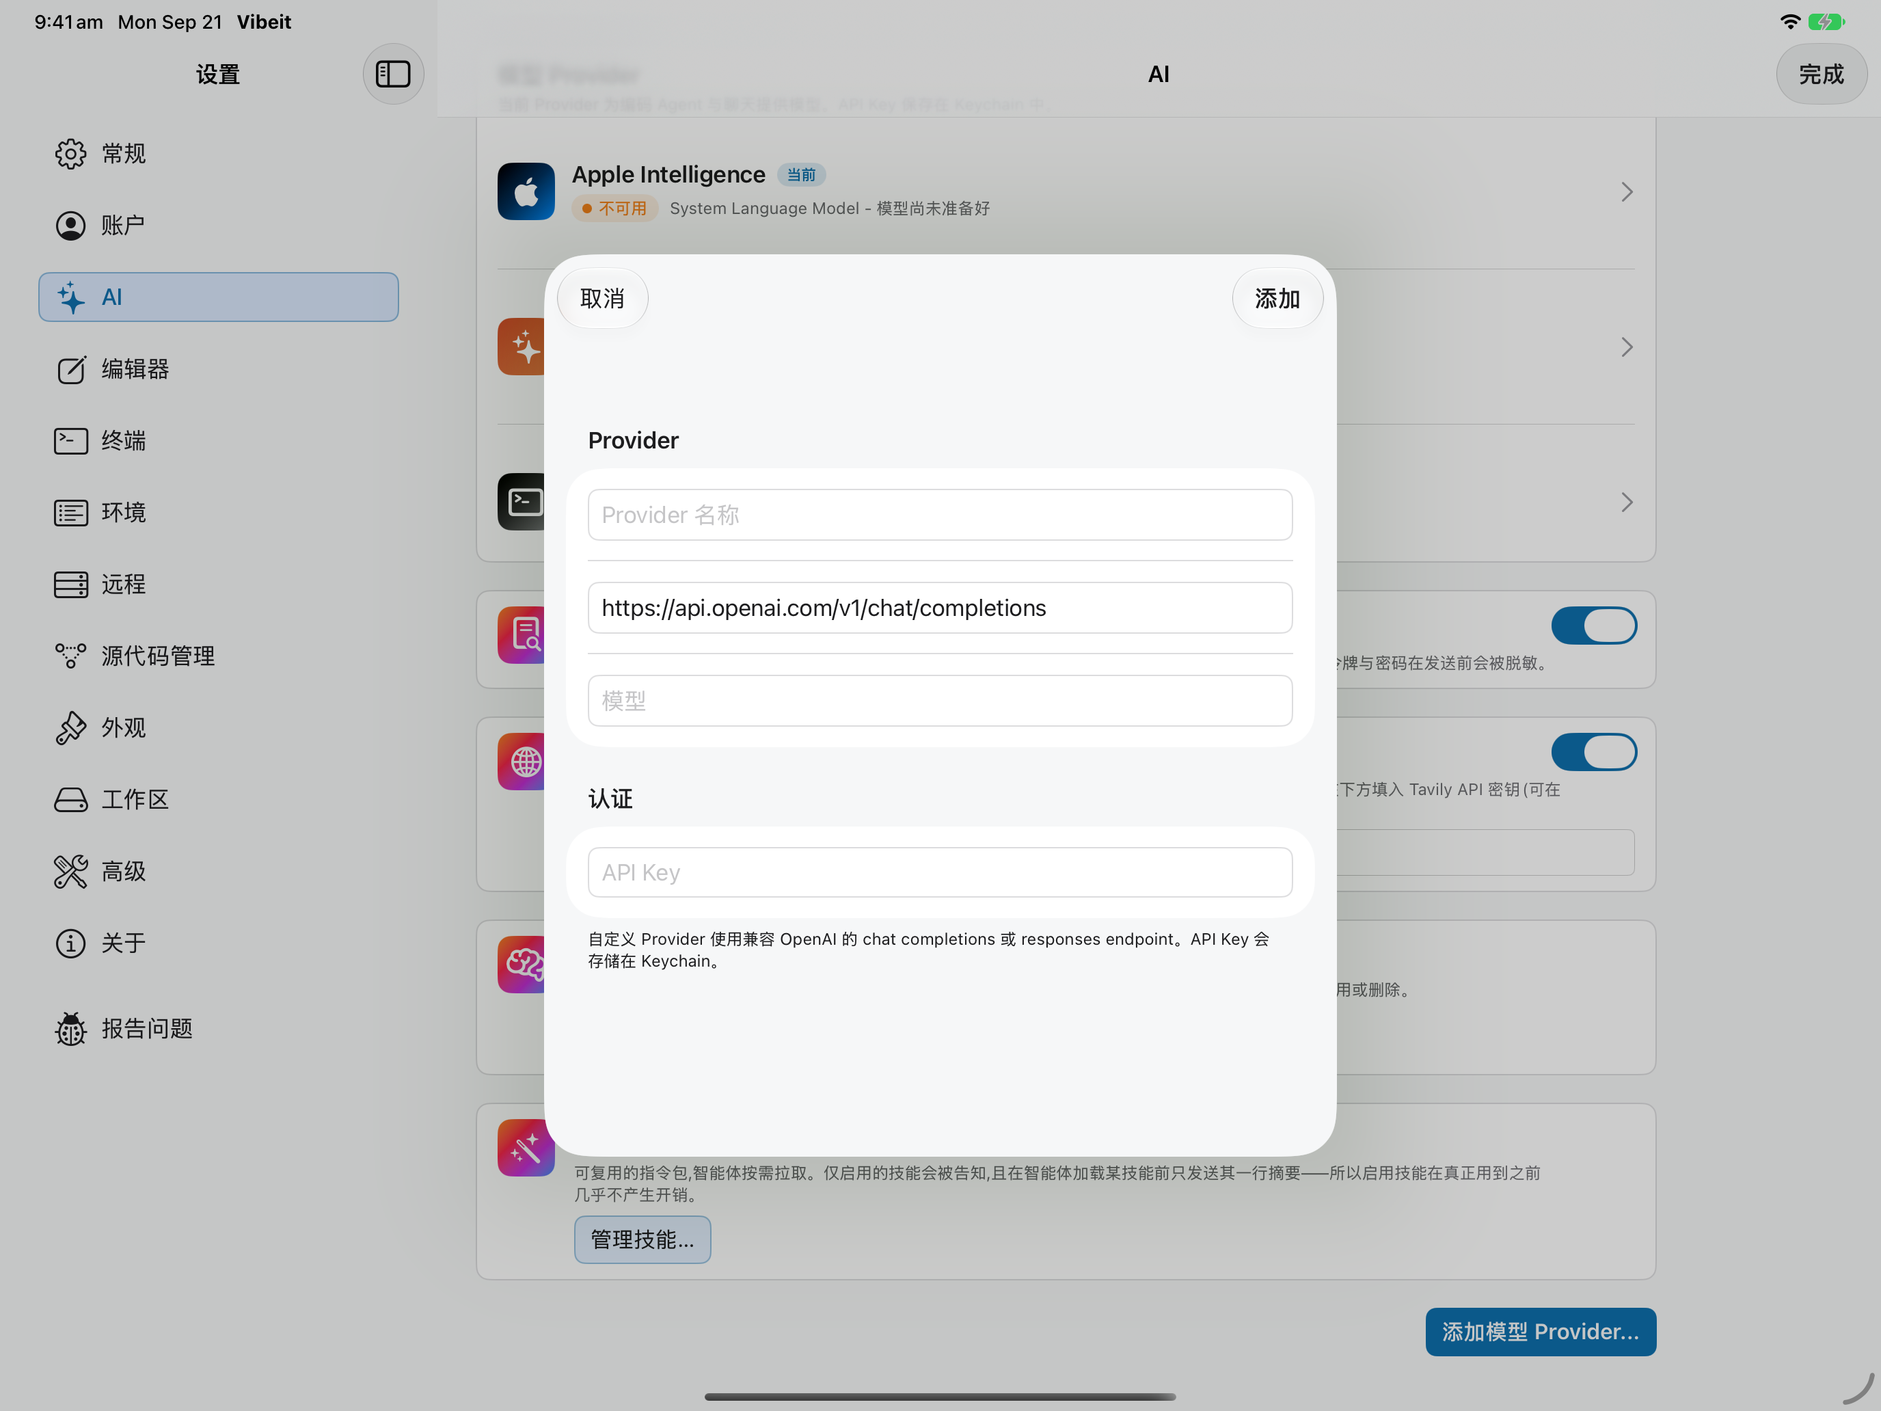
Task: Focus the API Key field
Action: [940, 872]
